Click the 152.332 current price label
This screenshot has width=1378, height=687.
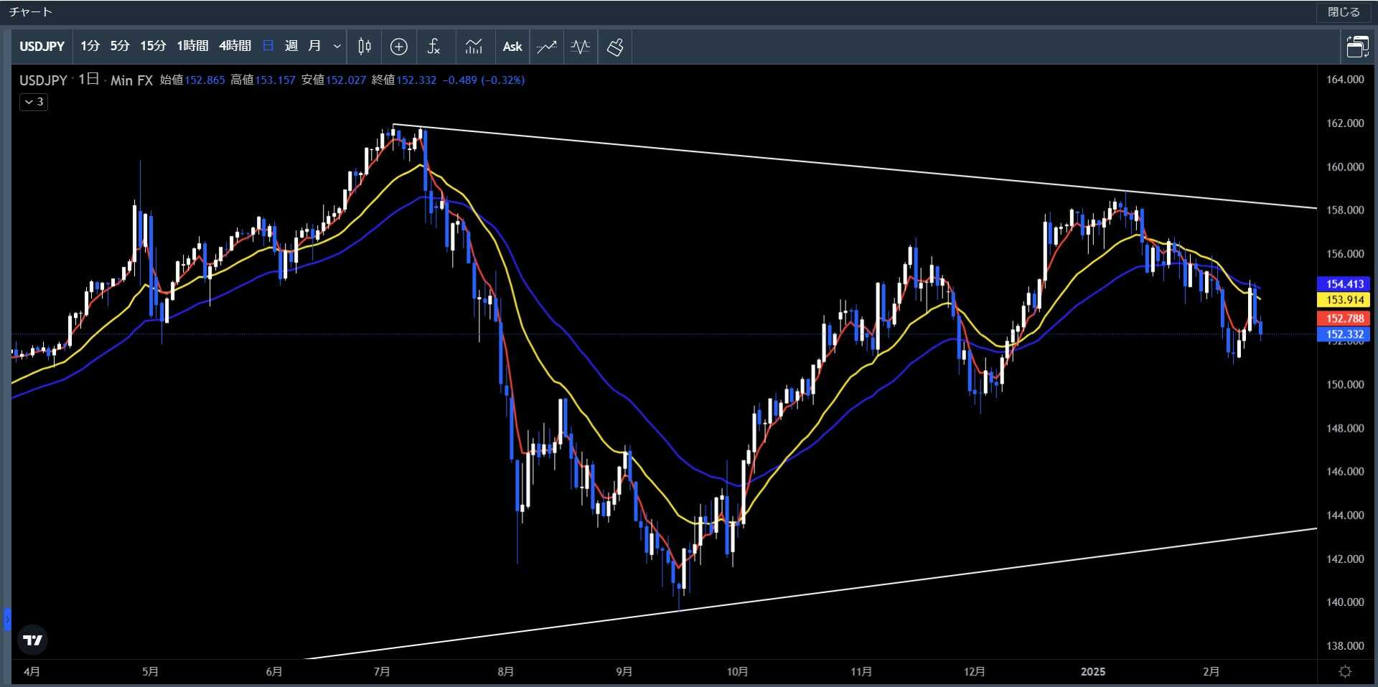pos(1344,334)
